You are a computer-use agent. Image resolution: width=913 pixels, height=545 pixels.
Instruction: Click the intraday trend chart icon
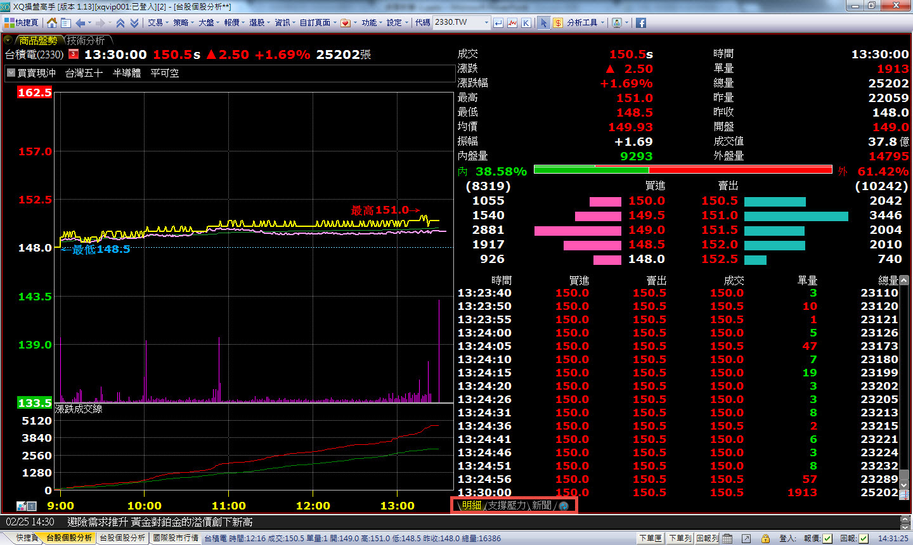512,23
